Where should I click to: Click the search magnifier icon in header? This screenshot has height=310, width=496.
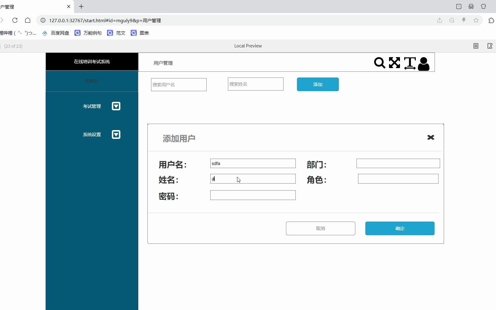(380, 63)
